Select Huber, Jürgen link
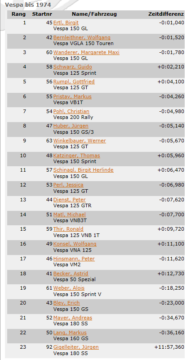 [71, 126]
